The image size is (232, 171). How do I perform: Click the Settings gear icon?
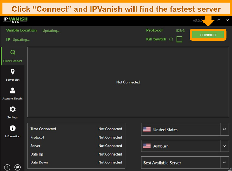pos(12,109)
